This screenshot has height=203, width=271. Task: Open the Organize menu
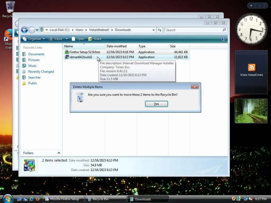tap(34, 39)
